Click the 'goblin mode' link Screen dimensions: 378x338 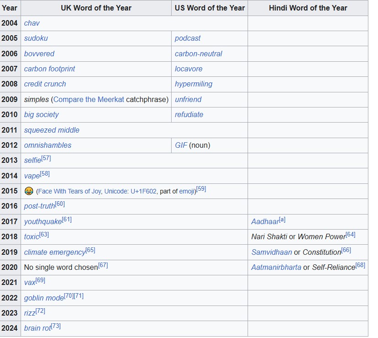coord(44,298)
